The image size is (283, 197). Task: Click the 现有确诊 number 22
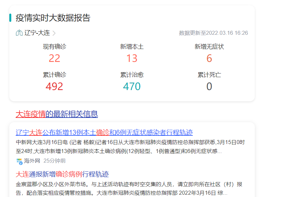(x=54, y=59)
